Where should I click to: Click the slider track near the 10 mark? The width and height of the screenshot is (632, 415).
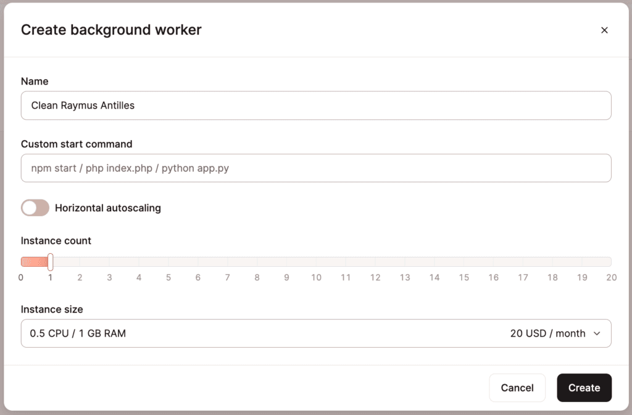[x=316, y=261]
